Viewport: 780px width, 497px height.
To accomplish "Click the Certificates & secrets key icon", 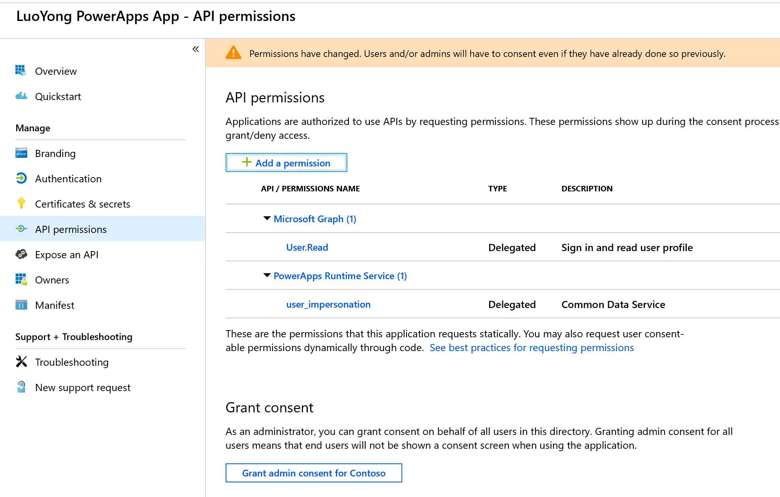I will click(x=21, y=204).
